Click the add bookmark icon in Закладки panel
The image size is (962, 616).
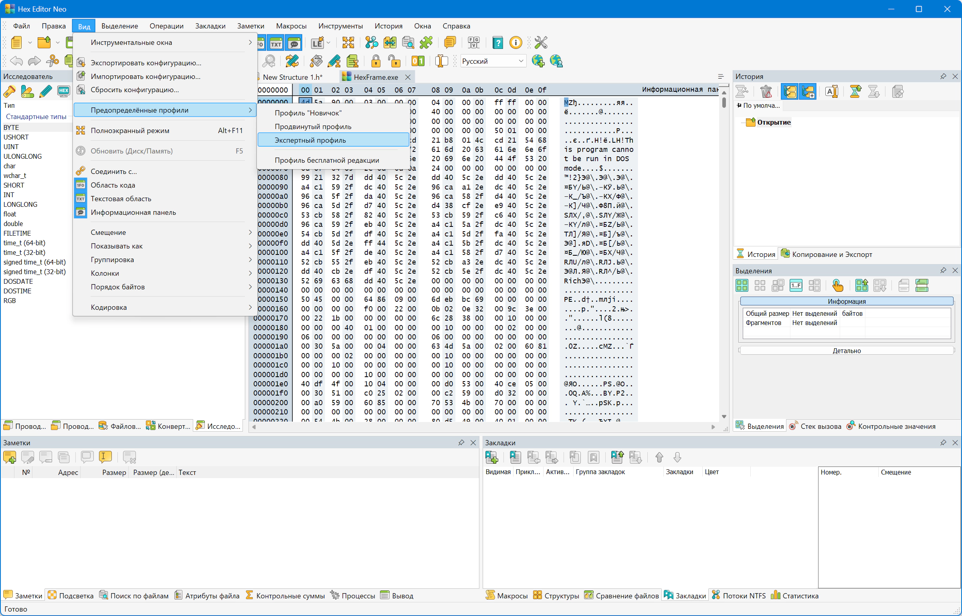click(x=491, y=457)
